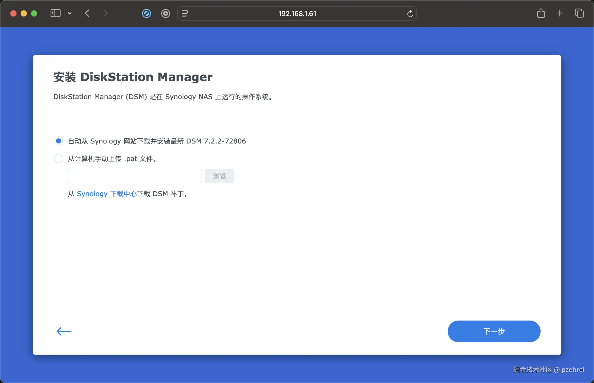Select manual .pat upload radio option
This screenshot has width=594, height=383.
click(x=59, y=158)
